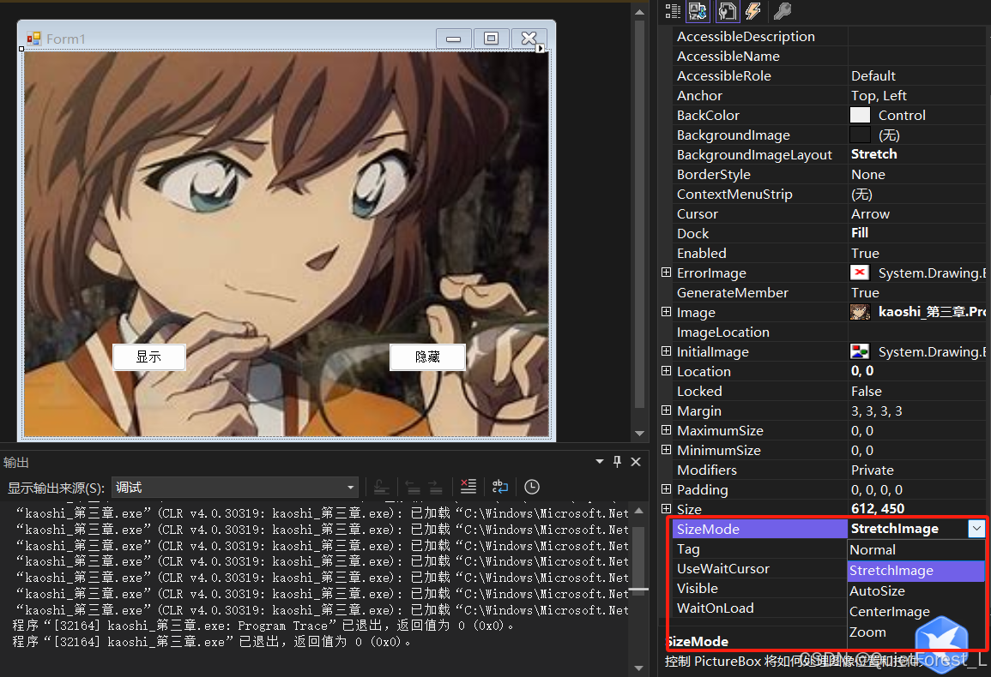Select the Dock property row
Screen dimensions: 991x677
828,233
